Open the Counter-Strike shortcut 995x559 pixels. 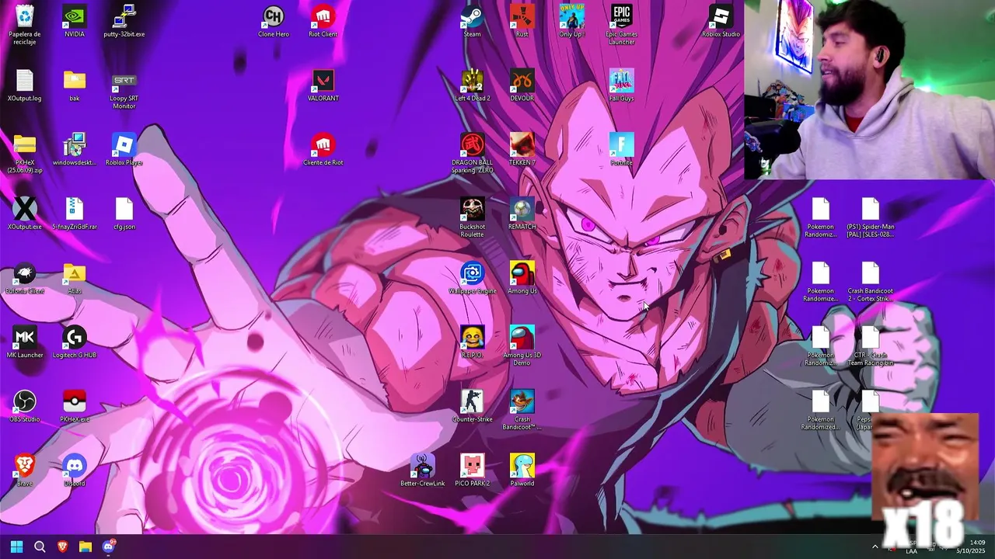pyautogui.click(x=473, y=407)
